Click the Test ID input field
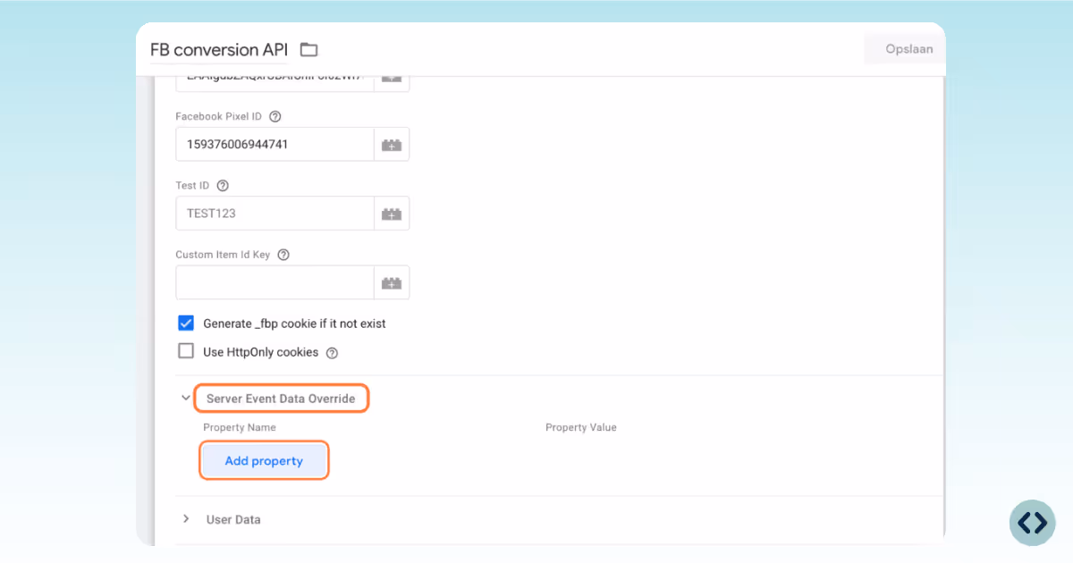 [275, 214]
